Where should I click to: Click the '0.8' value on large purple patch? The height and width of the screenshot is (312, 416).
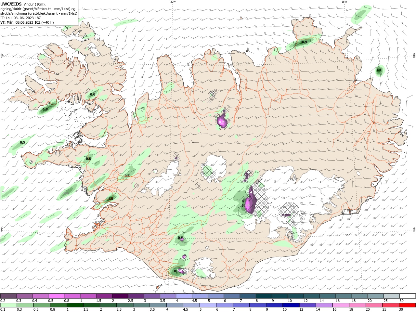247,205
